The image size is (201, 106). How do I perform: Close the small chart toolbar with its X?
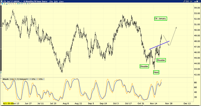[x=199, y=2]
